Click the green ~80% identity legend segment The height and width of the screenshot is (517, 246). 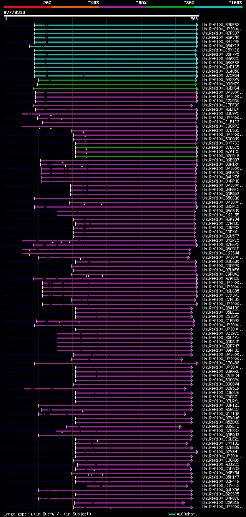tap(171, 7)
